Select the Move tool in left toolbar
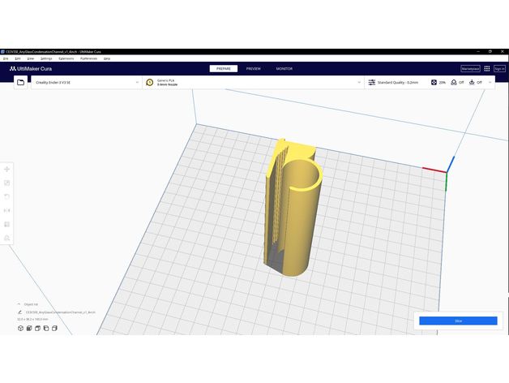Image resolution: width=509 pixels, height=383 pixels. (x=7, y=169)
